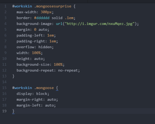The height and width of the screenshot is (124, 155).
Task: Click 'margin-left' property name
Action: click(29, 105)
